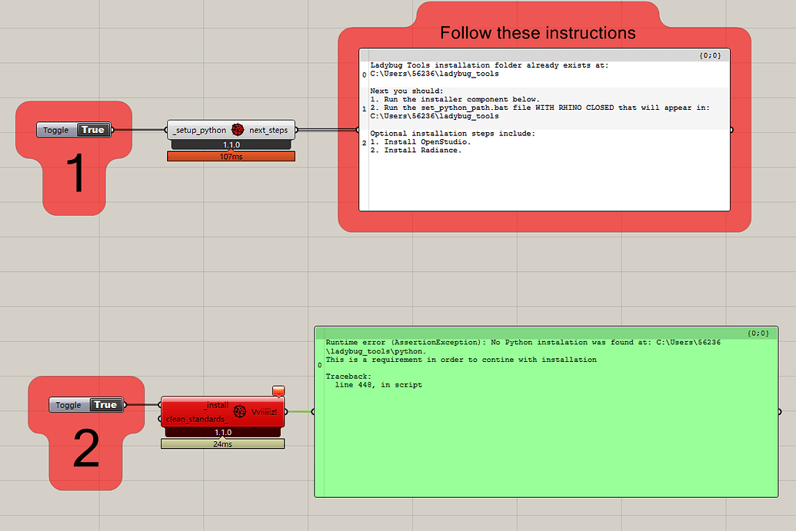The height and width of the screenshot is (531, 796).
Task: Select 'Run the set_python_path.bat file' line
Action: click(540, 108)
